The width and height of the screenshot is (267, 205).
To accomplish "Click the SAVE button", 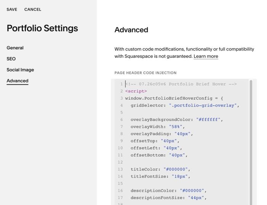I will pos(12,10).
